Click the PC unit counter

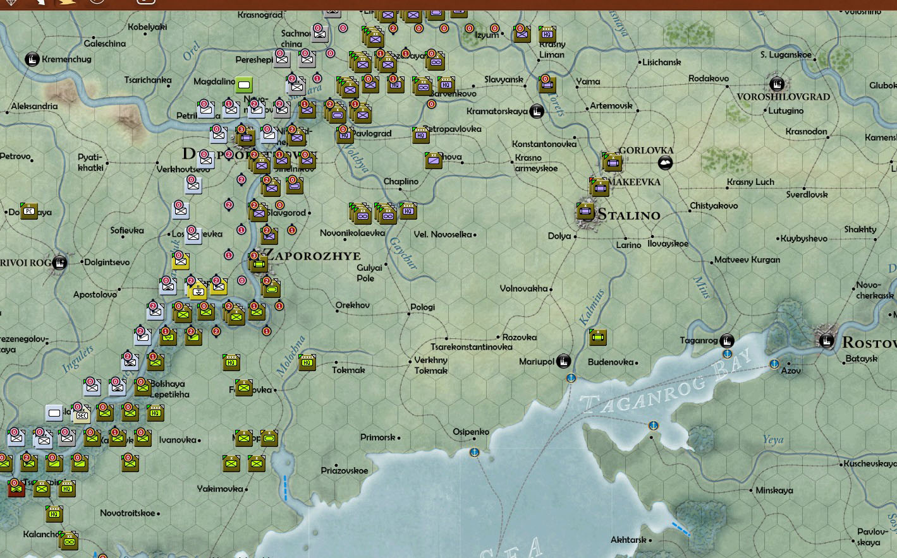click(29, 211)
